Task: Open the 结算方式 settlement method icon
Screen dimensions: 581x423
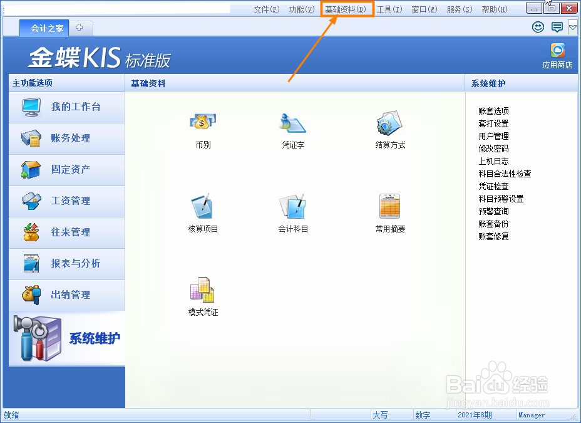Action: [x=390, y=123]
